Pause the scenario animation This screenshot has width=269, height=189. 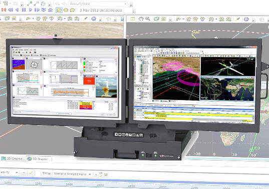pos(24,10)
